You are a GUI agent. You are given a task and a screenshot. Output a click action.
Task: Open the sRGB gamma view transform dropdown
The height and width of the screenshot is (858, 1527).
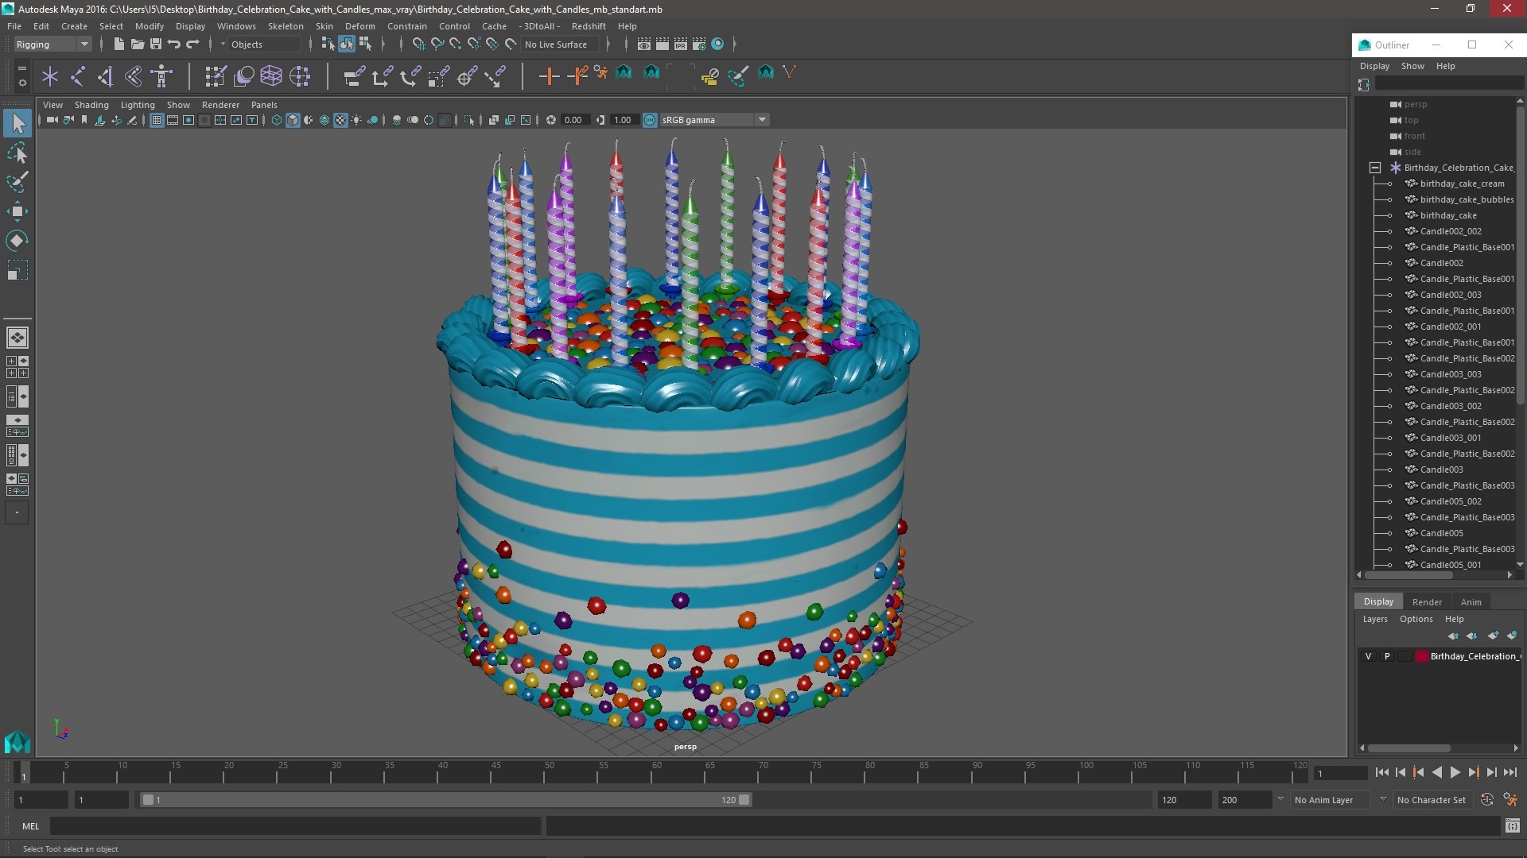[714, 120]
